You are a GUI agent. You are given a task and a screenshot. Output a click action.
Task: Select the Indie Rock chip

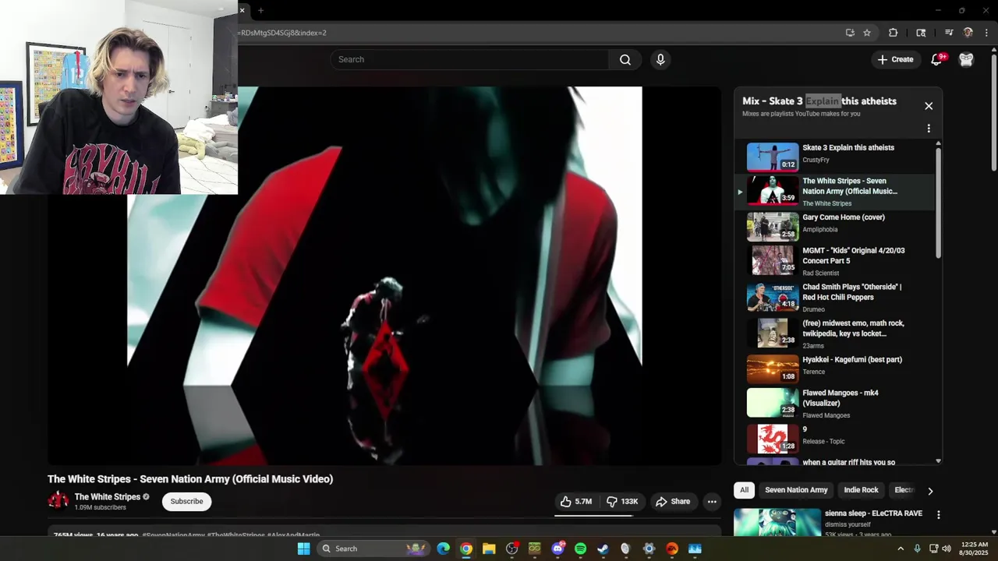click(861, 490)
